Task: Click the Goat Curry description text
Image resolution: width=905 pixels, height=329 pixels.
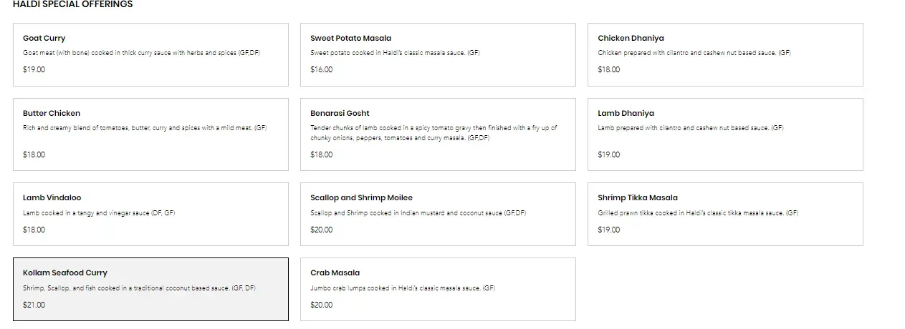Action: (141, 53)
